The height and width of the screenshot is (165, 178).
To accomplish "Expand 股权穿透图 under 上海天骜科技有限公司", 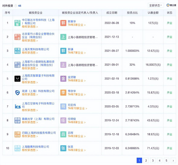I will click(x=30, y=53).
